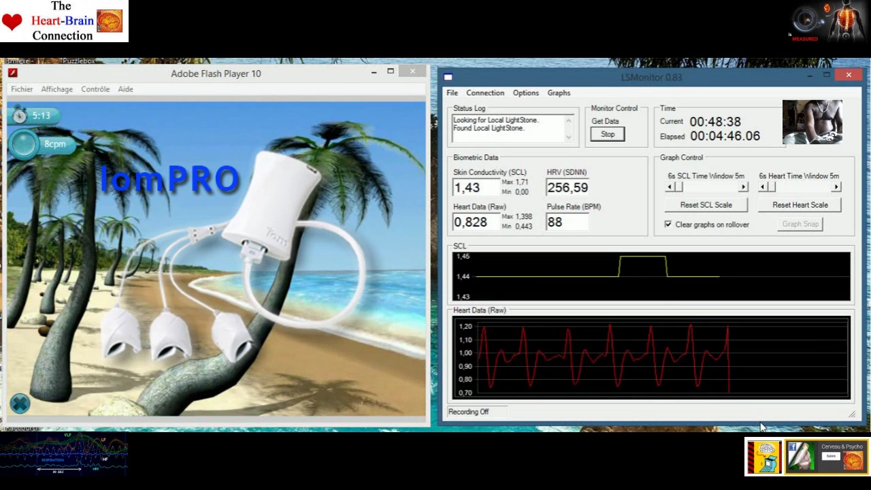
Task: Click the right arrow of the Heart Time Window slider
Action: tap(836, 187)
